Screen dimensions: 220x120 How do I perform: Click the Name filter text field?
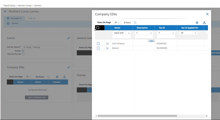click(x=122, y=36)
